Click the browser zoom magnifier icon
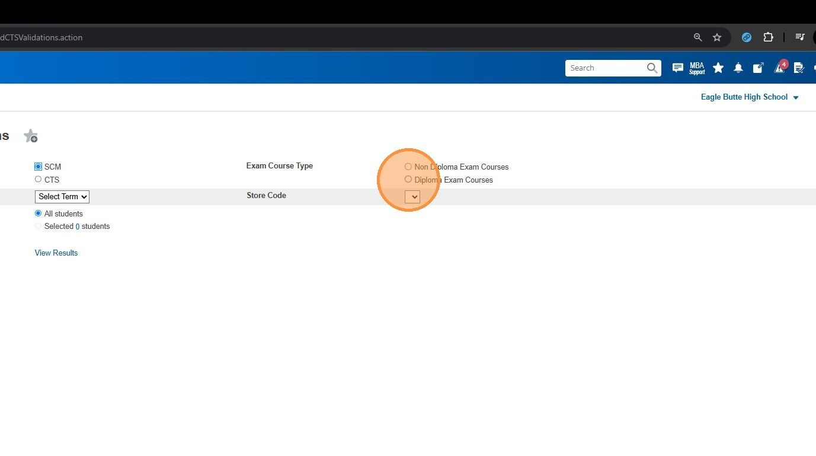 pyautogui.click(x=698, y=37)
